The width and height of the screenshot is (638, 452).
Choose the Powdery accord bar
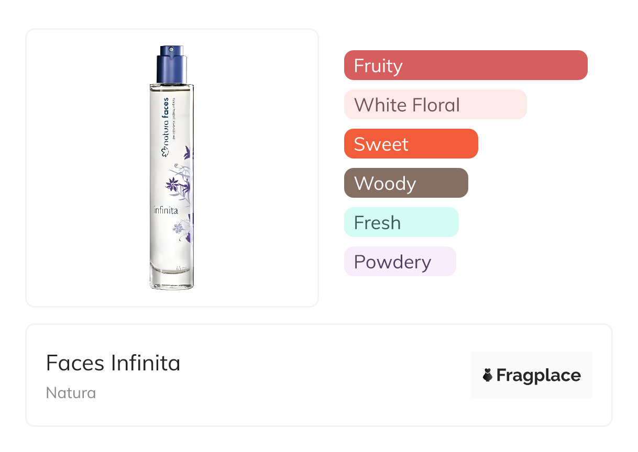pos(400,262)
